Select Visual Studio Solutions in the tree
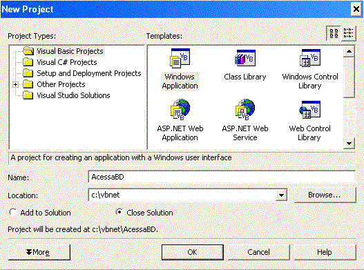This screenshot has height=270, width=364. point(73,95)
